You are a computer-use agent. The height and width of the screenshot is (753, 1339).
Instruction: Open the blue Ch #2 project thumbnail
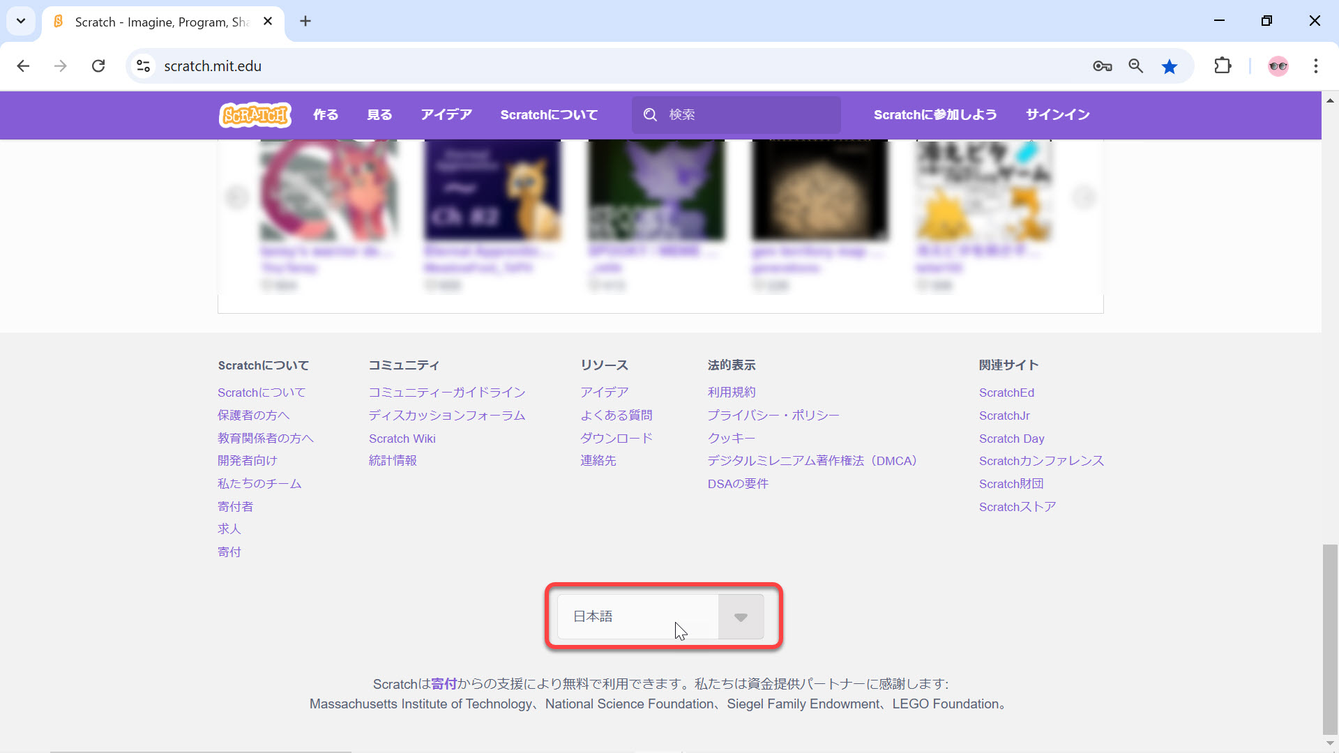492,190
